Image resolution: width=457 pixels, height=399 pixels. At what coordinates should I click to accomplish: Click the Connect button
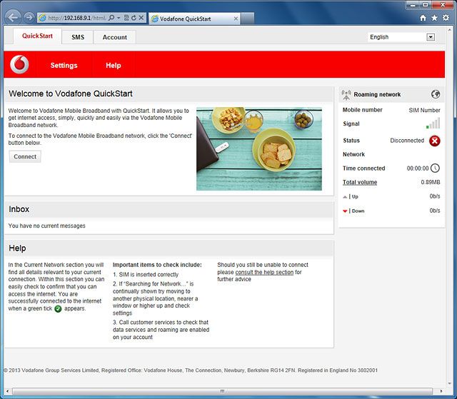click(x=25, y=157)
